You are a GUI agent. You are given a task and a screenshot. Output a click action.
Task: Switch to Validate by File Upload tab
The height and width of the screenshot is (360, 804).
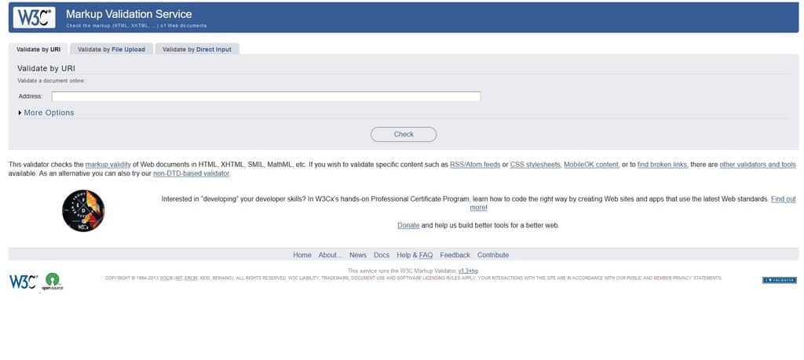(111, 49)
